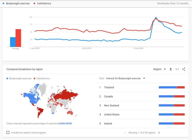Image resolution: width=192 pixels, height=140 pixels.
Task: Click the share icon
Action: click(184, 69)
